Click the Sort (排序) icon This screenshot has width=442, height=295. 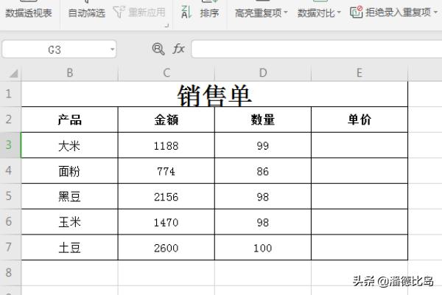point(186,12)
